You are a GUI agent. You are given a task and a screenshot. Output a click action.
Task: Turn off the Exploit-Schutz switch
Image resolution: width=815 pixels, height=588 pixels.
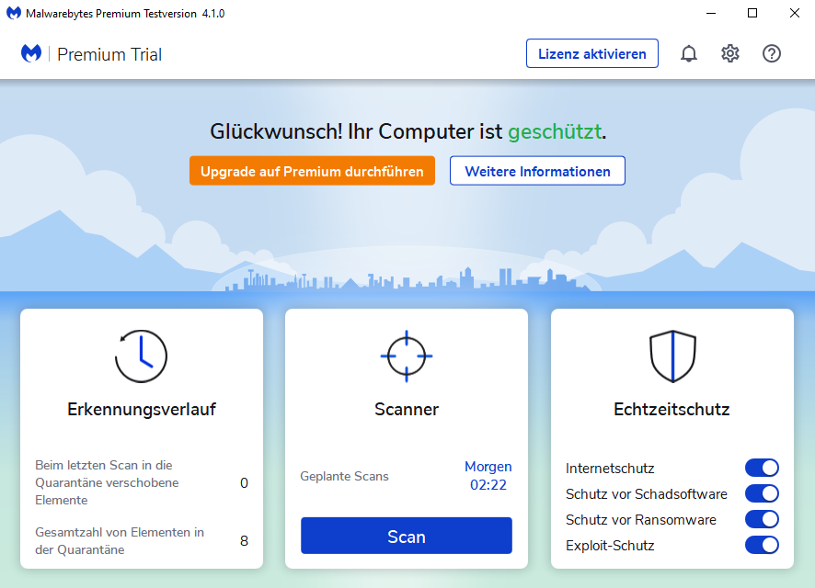762,545
